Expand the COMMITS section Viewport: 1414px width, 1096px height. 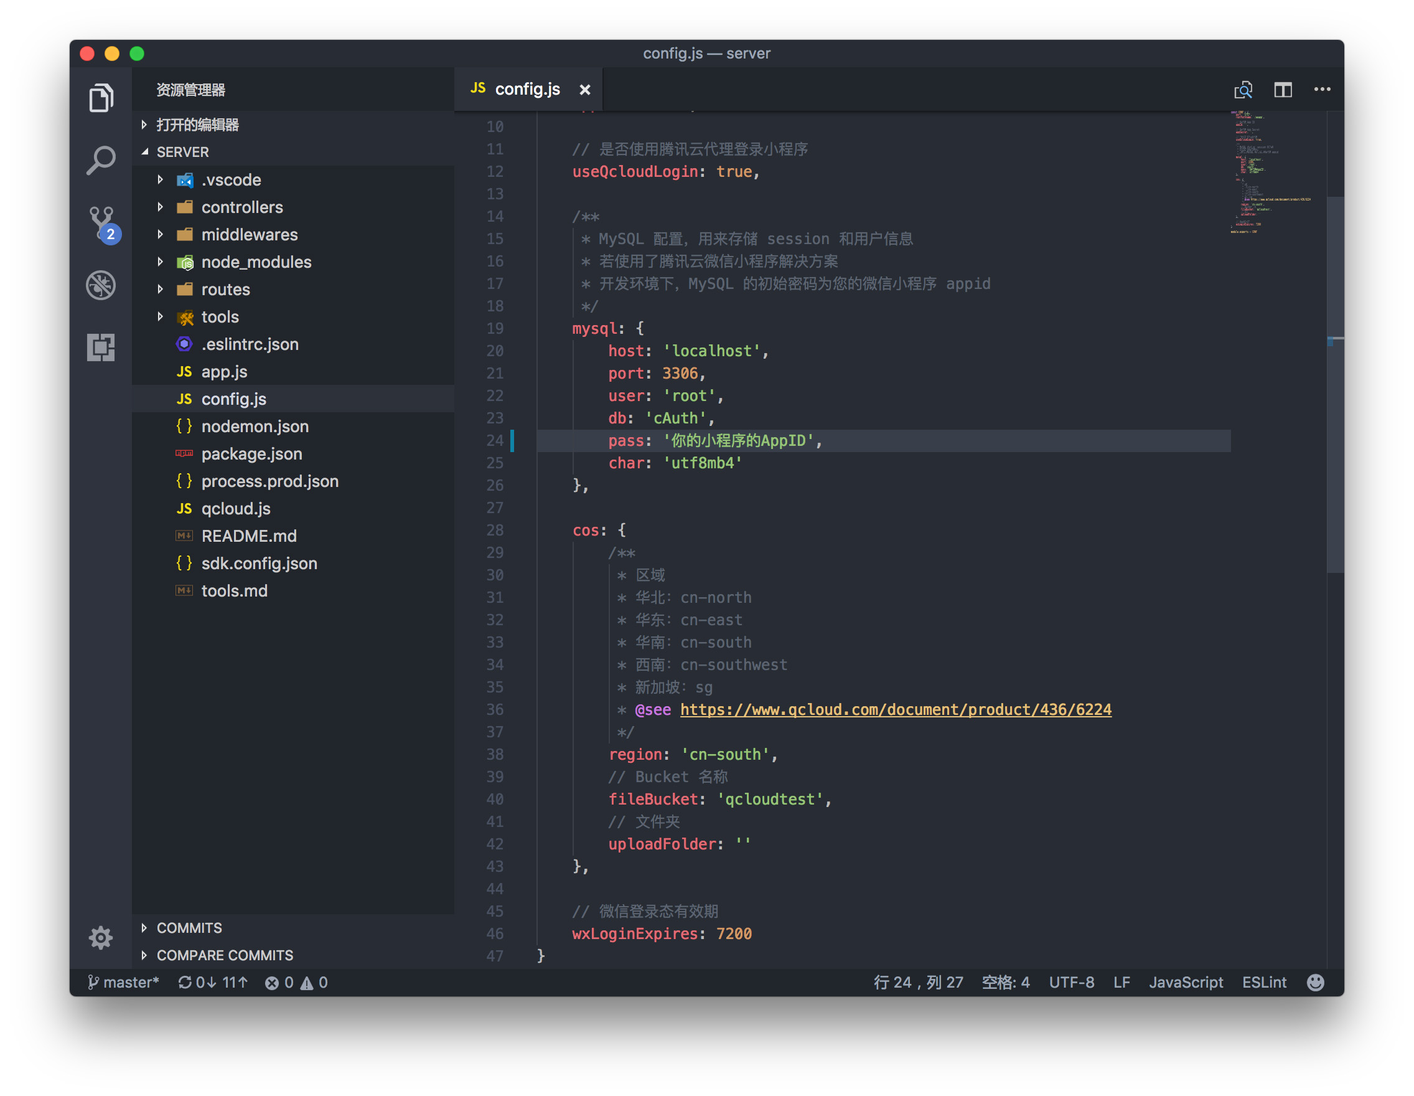click(189, 928)
